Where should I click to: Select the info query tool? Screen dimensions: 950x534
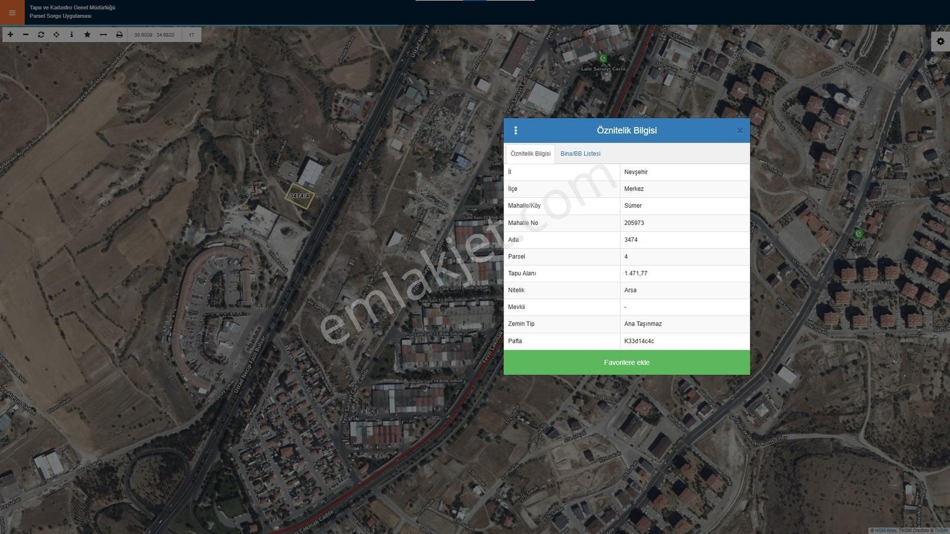pos(72,34)
